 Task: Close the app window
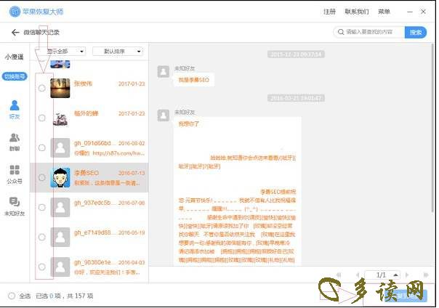click(x=423, y=12)
